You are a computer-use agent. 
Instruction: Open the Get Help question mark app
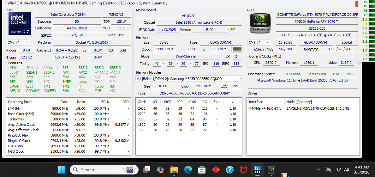[x=229, y=170]
